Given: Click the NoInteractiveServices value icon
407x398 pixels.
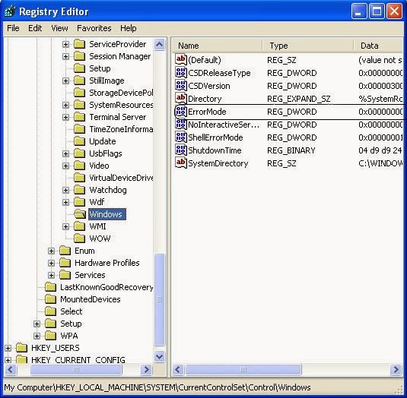Looking at the screenshot, I should click(180, 125).
